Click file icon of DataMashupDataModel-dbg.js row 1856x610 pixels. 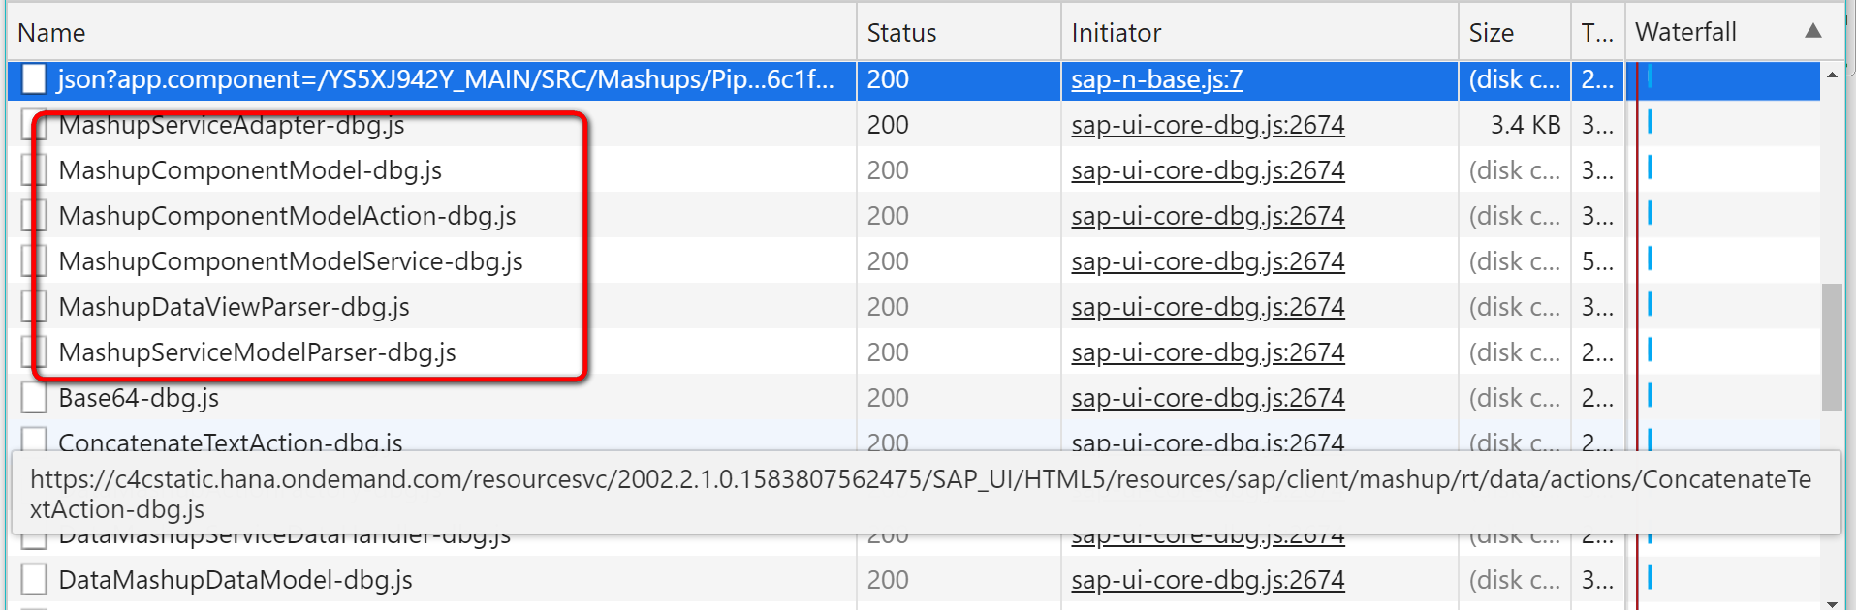34,580
